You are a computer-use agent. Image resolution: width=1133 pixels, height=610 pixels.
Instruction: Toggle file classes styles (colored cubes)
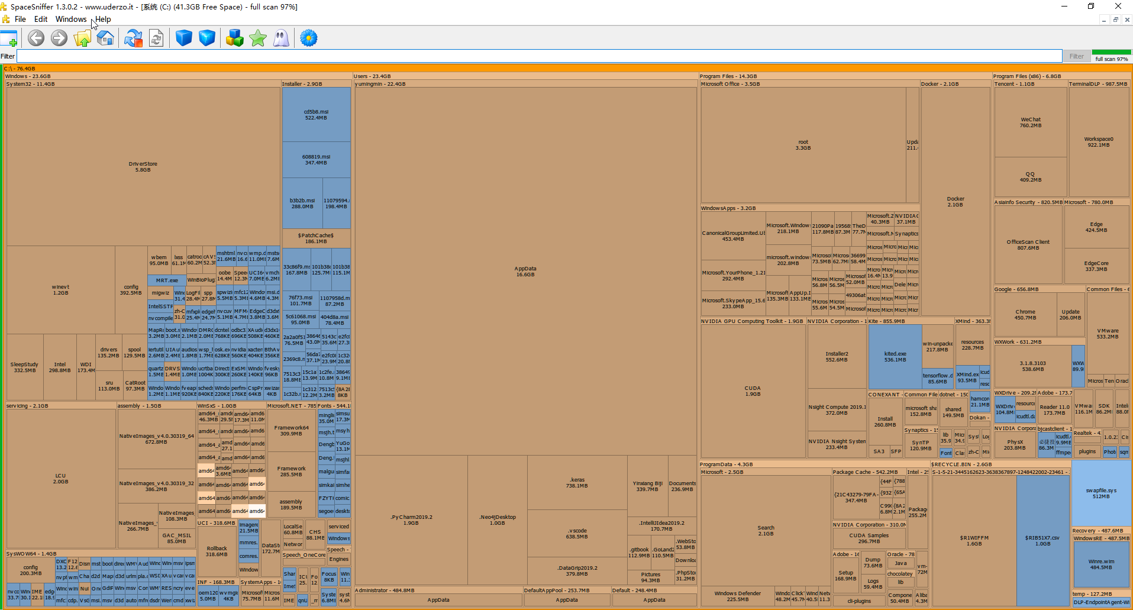[235, 38]
